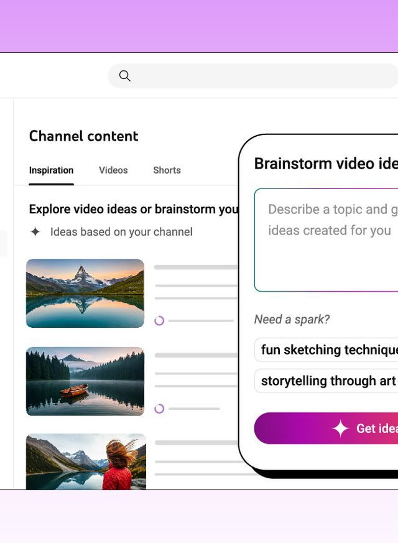The width and height of the screenshot is (398, 543).
Task: Open the Videos tab
Action: 113,170
